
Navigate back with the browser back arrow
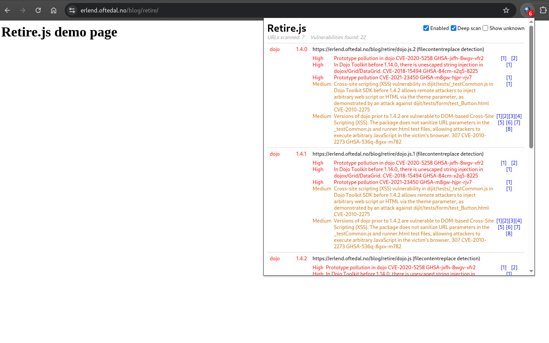click(x=7, y=10)
